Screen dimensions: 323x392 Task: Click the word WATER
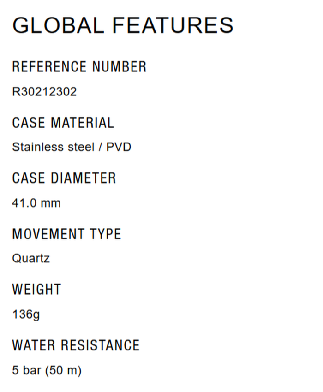pyautogui.click(x=33, y=345)
